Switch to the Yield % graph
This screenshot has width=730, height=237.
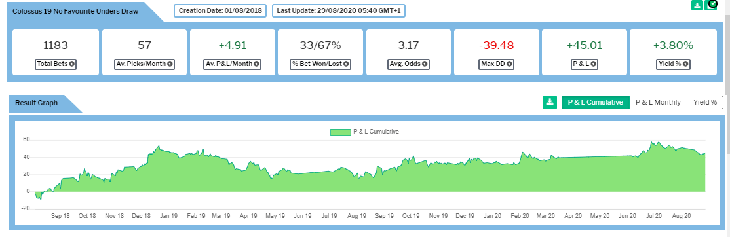[705, 102]
